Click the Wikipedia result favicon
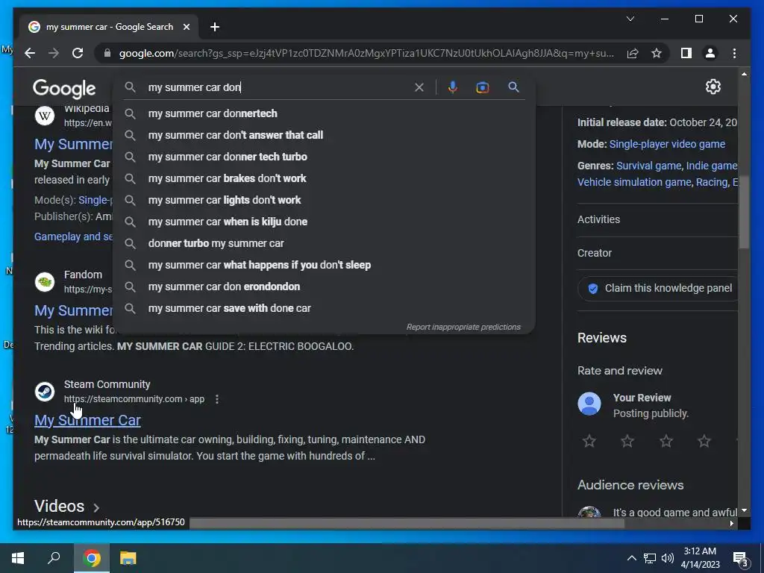 (x=45, y=116)
